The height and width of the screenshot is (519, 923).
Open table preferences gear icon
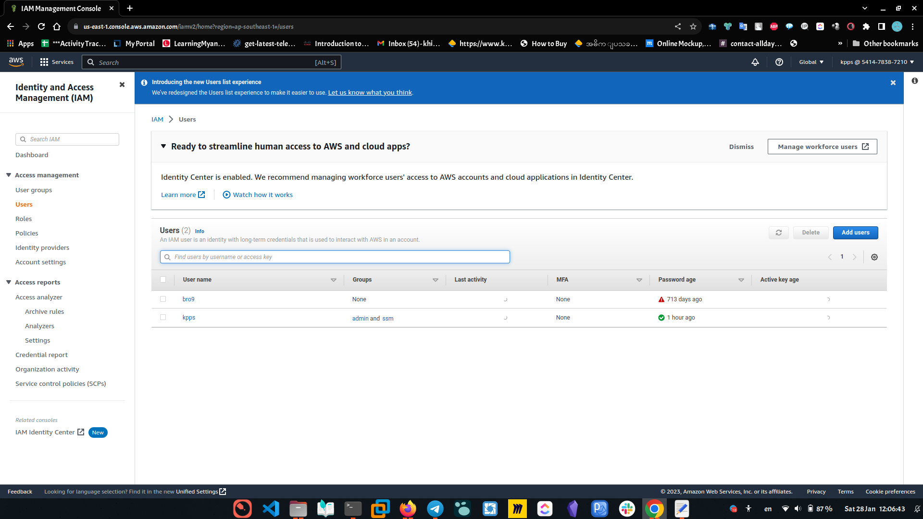874,257
